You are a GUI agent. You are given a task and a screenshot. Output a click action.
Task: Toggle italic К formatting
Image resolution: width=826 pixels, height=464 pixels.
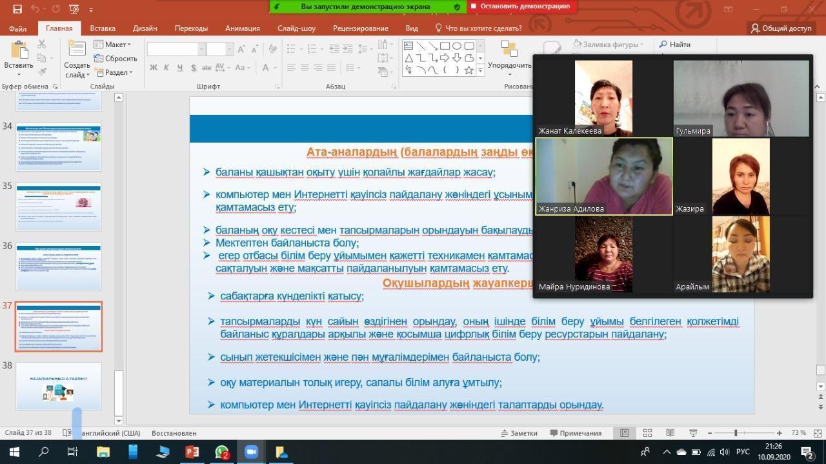[166, 68]
